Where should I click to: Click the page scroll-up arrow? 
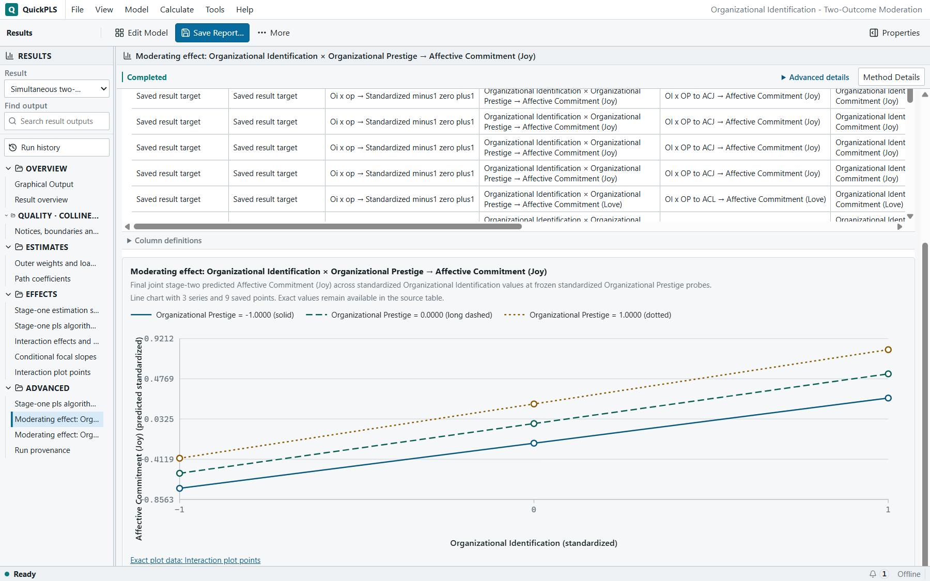[x=925, y=95]
